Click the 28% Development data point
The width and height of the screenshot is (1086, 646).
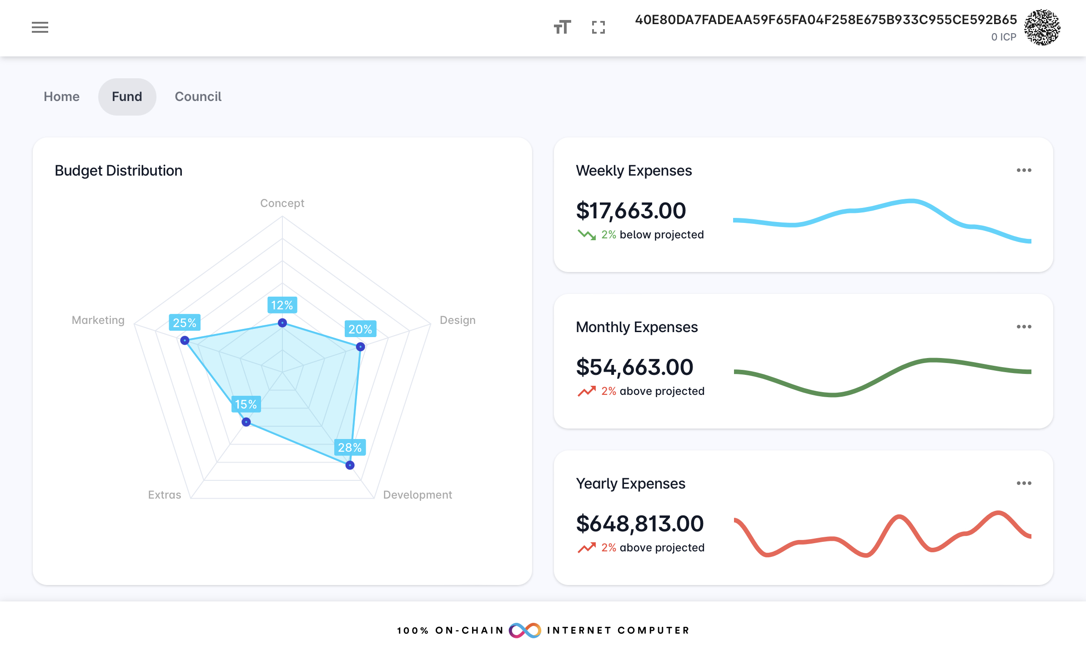pyautogui.click(x=350, y=465)
